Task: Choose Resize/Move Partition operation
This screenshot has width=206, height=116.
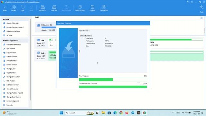Action: [14, 44]
